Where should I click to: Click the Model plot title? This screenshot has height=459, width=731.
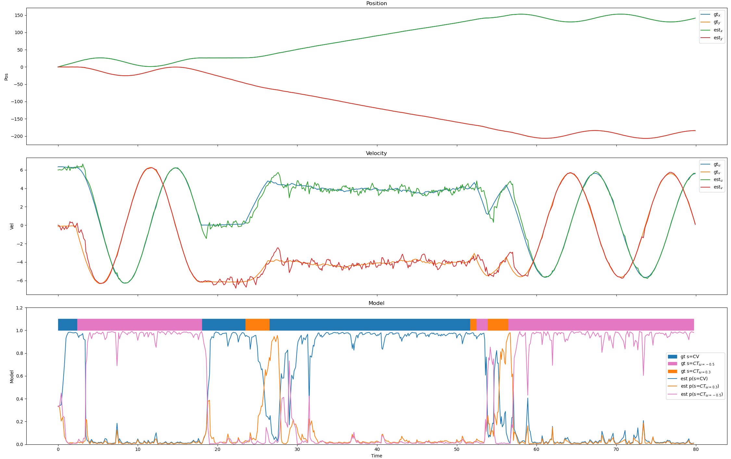376,303
